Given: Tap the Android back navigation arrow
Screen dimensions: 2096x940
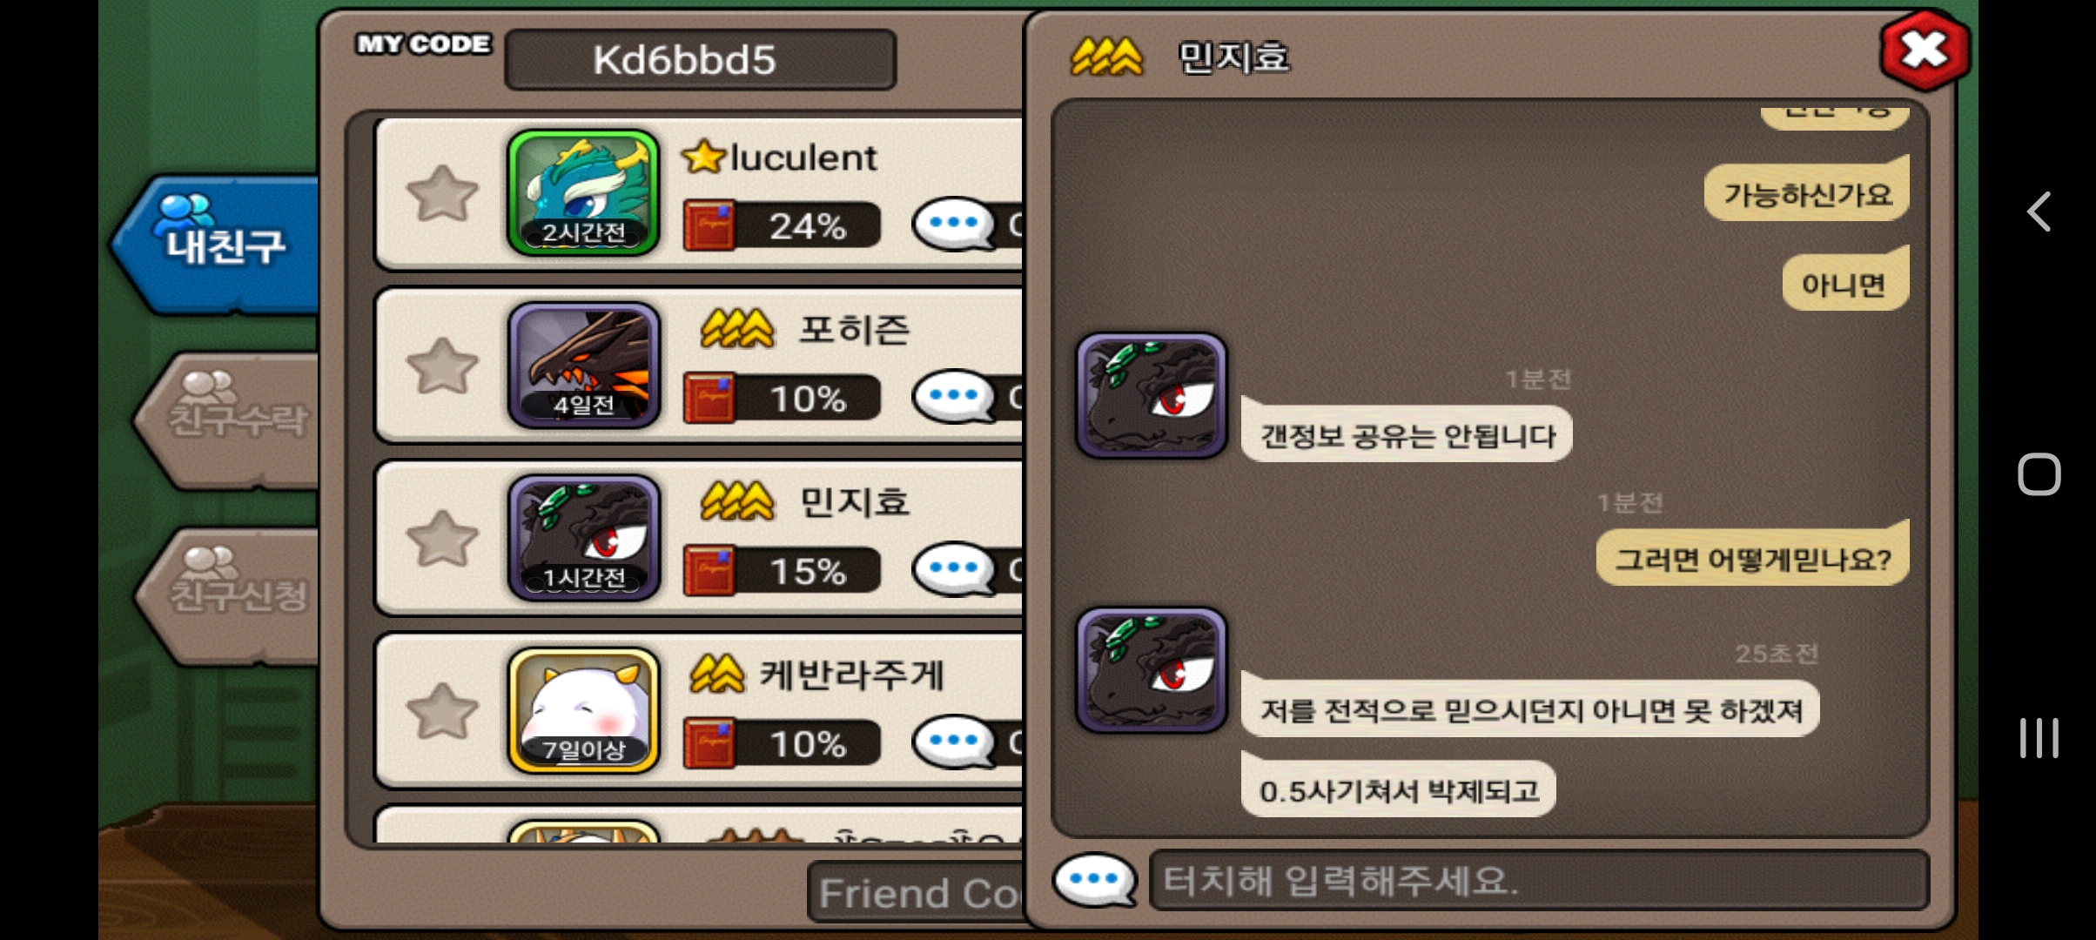Looking at the screenshot, I should tap(2039, 211).
